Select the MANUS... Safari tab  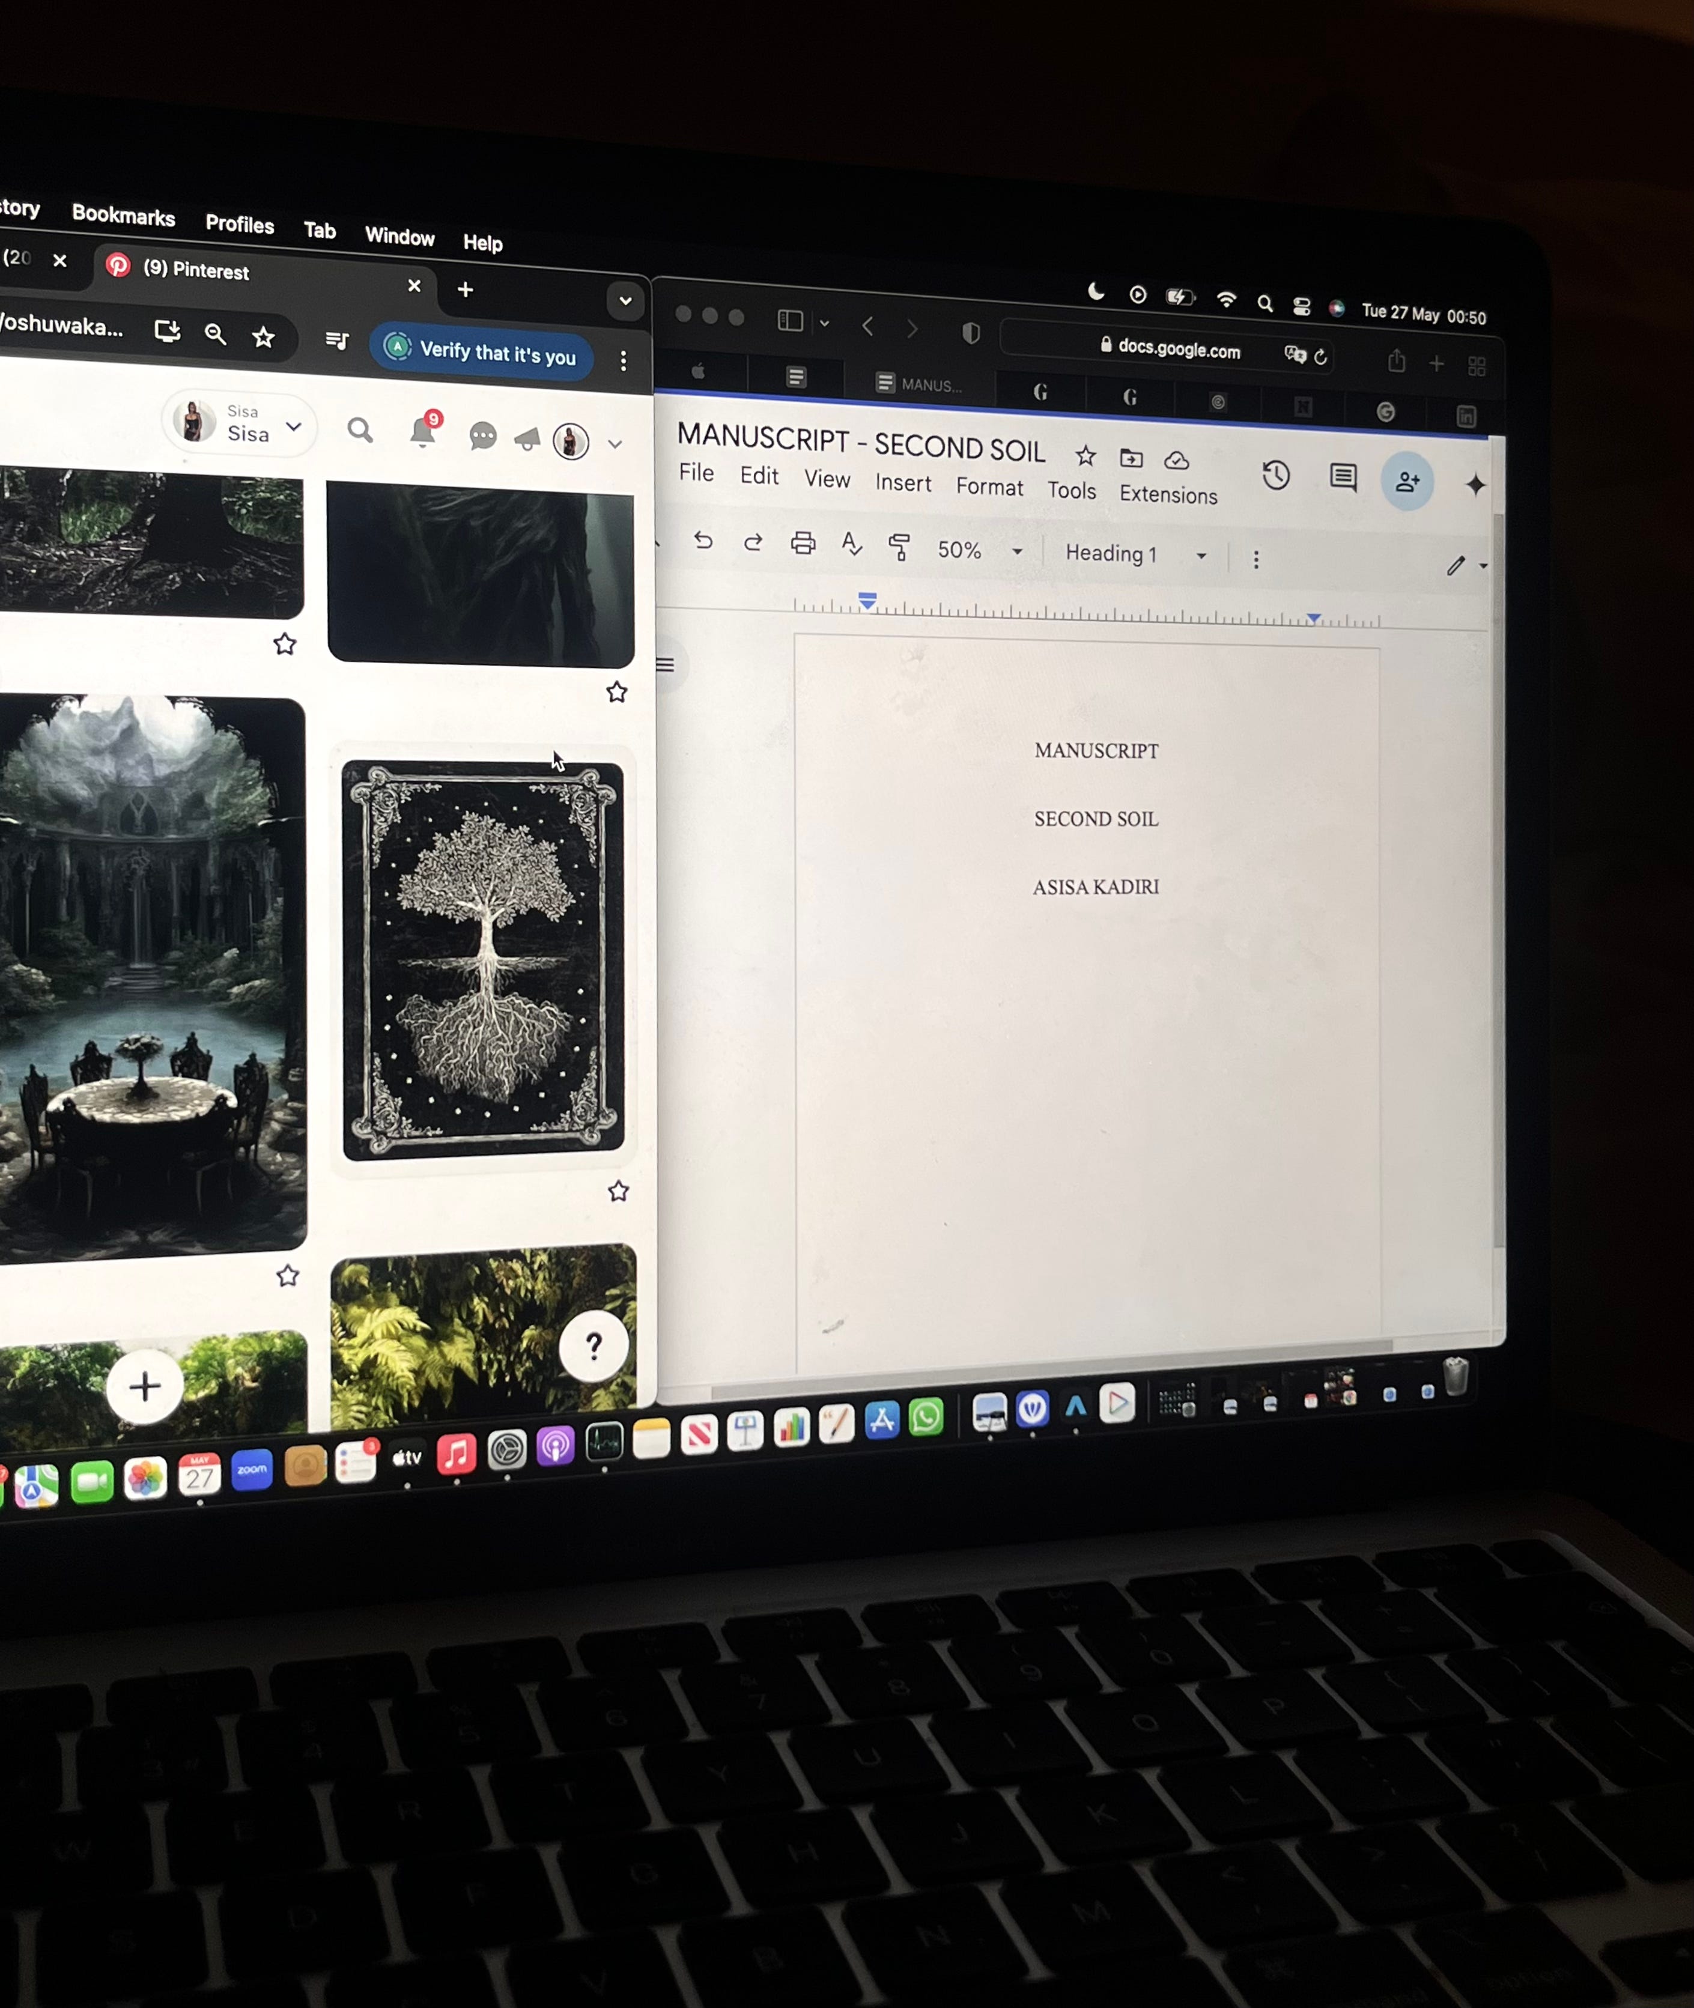coord(919,384)
